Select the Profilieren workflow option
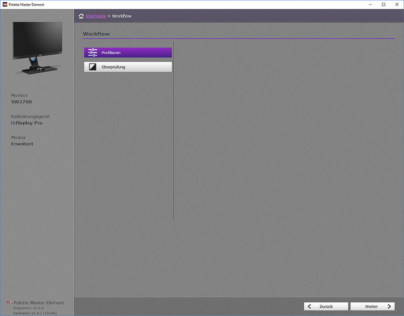 click(128, 52)
